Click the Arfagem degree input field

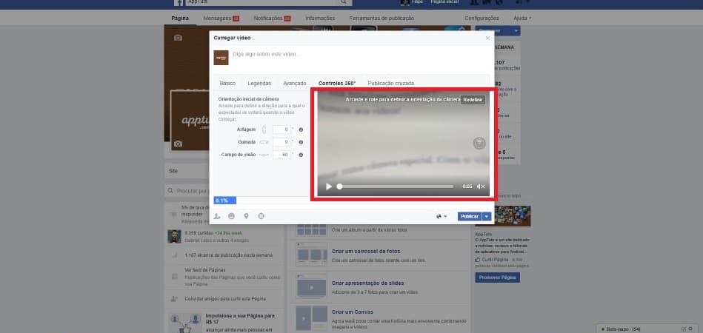pos(281,129)
